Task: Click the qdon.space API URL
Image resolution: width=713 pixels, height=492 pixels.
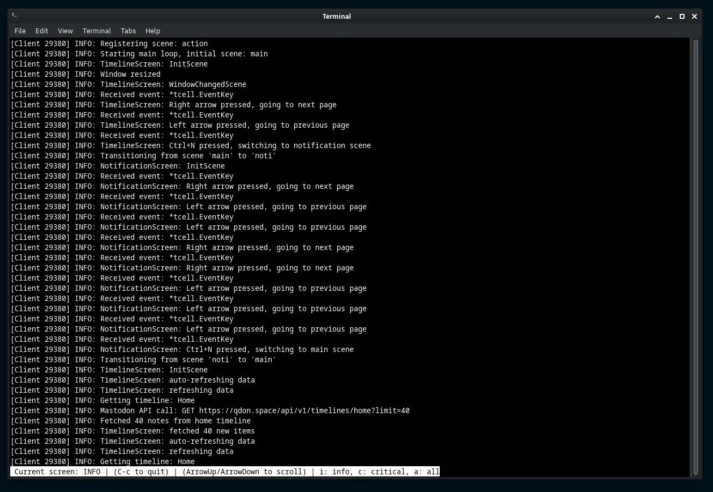Action: 304,410
